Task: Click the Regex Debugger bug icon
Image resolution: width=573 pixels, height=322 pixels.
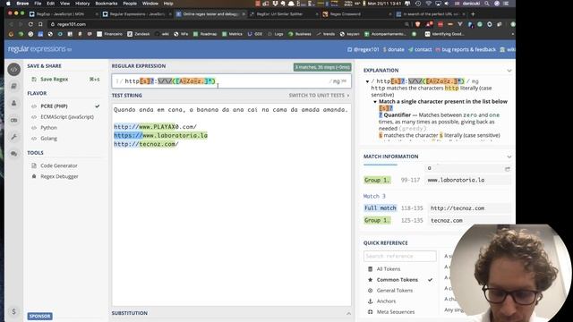Action: [34, 176]
